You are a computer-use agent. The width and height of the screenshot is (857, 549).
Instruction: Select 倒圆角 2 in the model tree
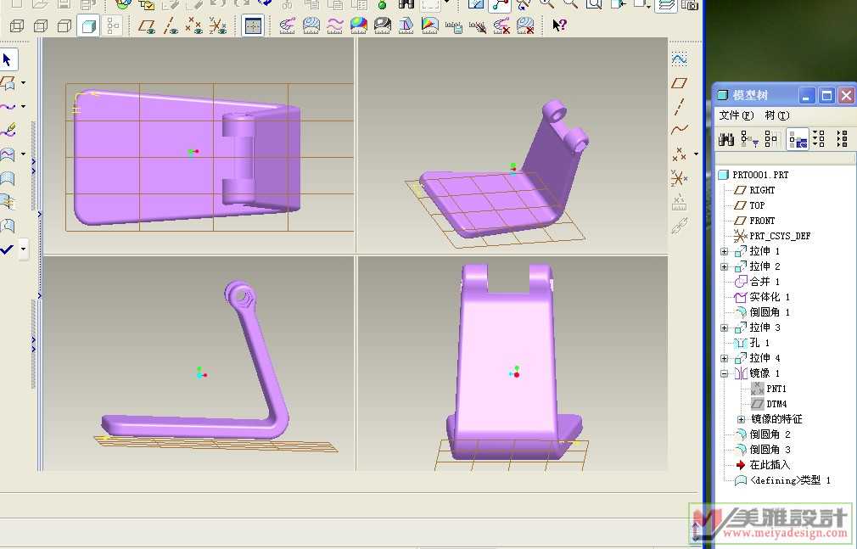(x=770, y=434)
